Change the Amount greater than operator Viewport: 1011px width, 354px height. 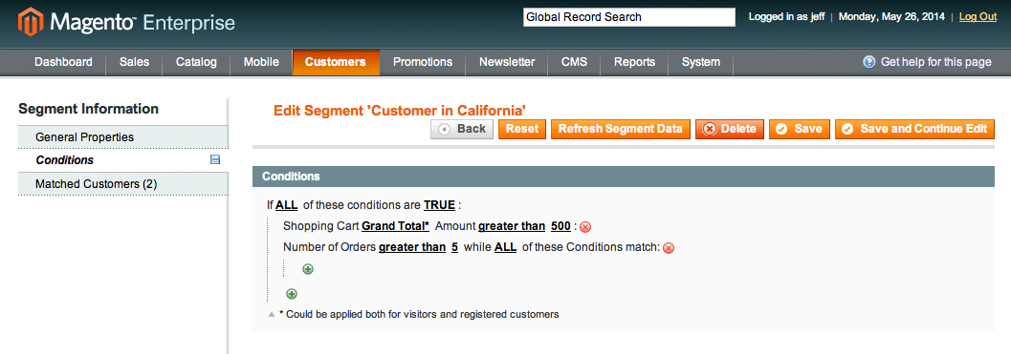coord(512,226)
